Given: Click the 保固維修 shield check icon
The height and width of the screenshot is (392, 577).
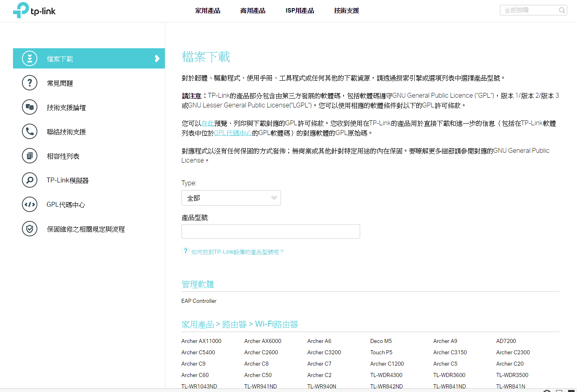Looking at the screenshot, I should point(30,229).
